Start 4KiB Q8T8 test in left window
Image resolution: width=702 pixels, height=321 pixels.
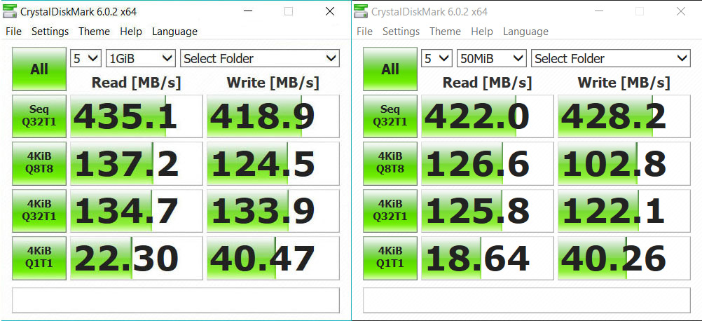tap(39, 163)
